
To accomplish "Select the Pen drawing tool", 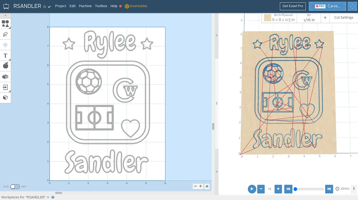I will pyautogui.click(x=5, y=34).
